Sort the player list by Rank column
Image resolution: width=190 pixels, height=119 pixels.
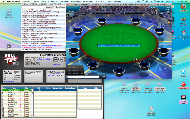point(4,88)
